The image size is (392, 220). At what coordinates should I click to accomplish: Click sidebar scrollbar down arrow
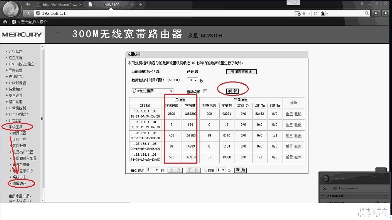(42, 200)
